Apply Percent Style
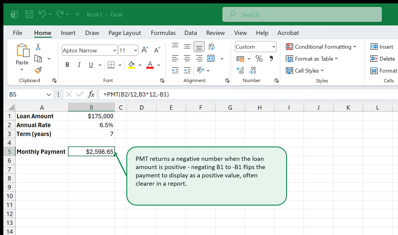 pos(259,59)
